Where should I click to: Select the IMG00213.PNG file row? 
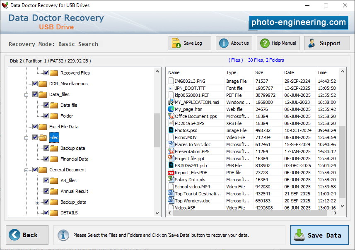253,81
